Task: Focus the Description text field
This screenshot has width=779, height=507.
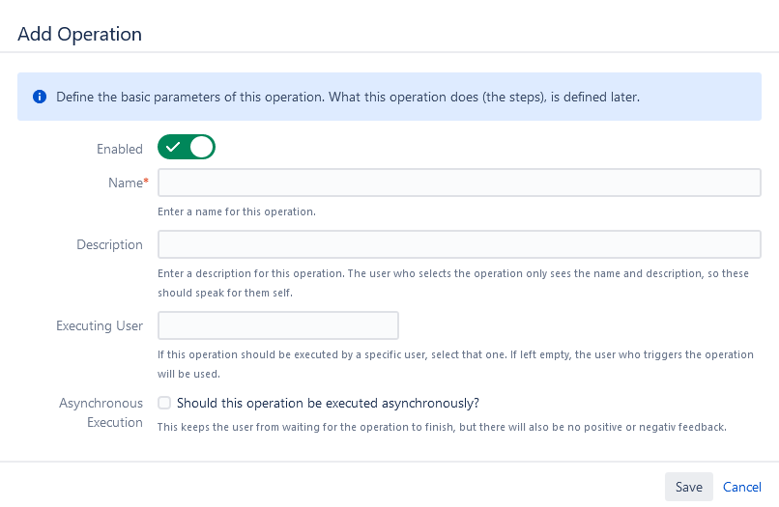Action: pos(459,244)
